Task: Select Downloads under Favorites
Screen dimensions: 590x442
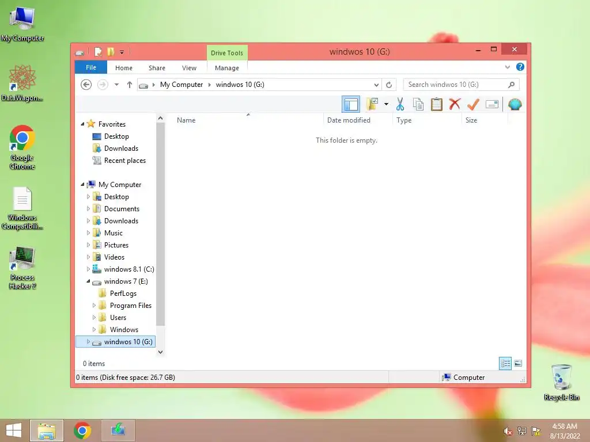Action: pyautogui.click(x=121, y=148)
